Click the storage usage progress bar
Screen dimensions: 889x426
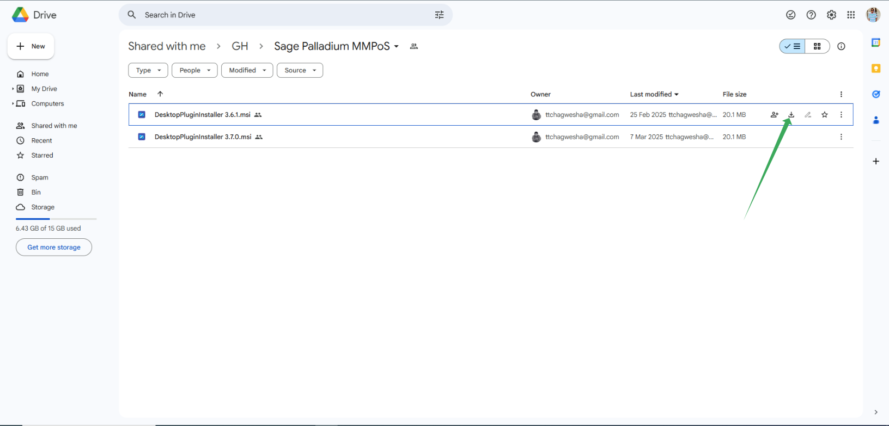[56, 219]
